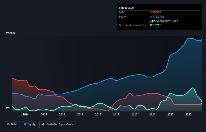This screenshot has width=206, height=132.
Task: Click the ₩472.979b equity value
Action: point(157,17)
